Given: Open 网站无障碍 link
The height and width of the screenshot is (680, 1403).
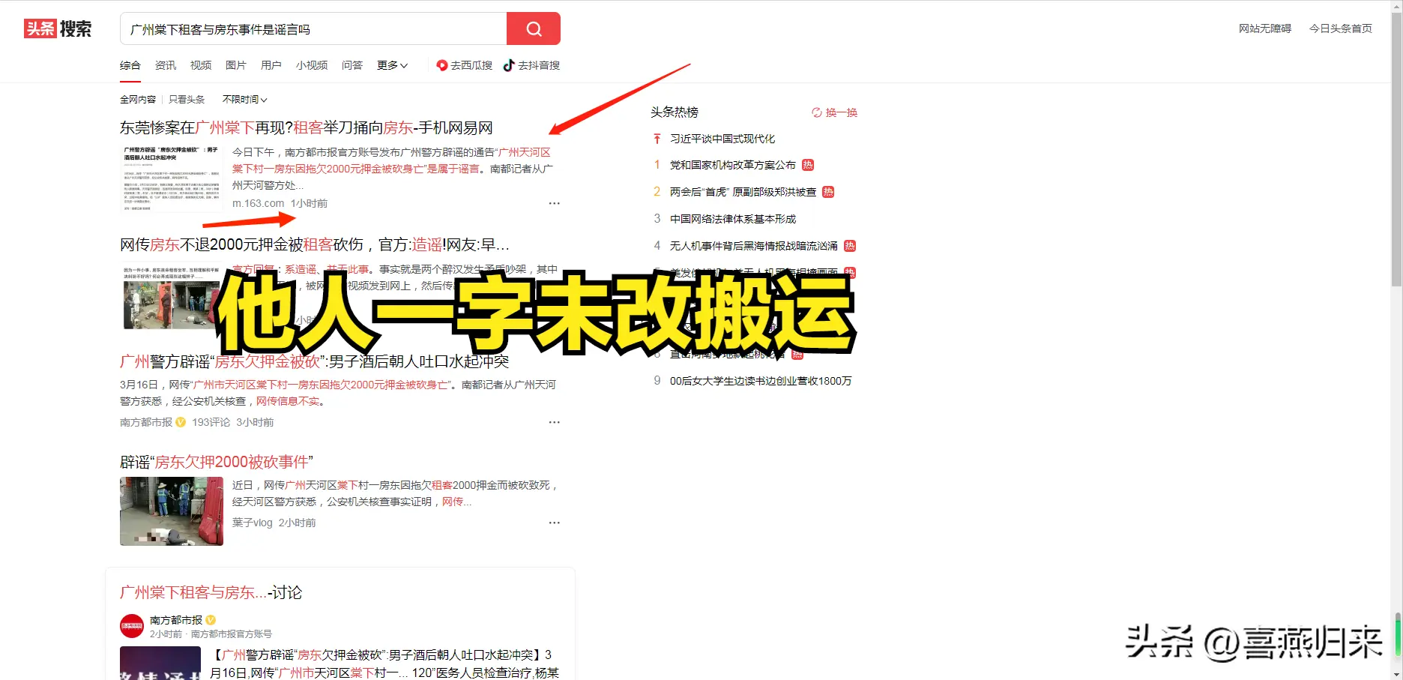Looking at the screenshot, I should tap(1264, 28).
